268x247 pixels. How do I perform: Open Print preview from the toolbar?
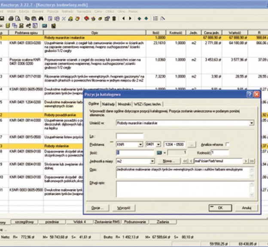18,18
